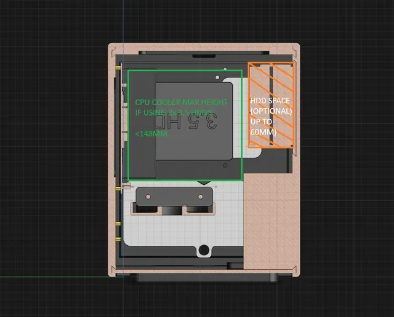Click the 'UP TO 60MM)' text

263,127
